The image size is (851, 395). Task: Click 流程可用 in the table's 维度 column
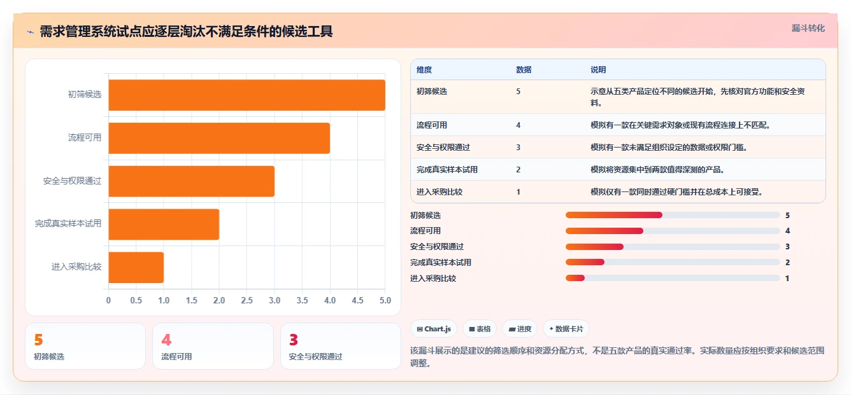432,125
